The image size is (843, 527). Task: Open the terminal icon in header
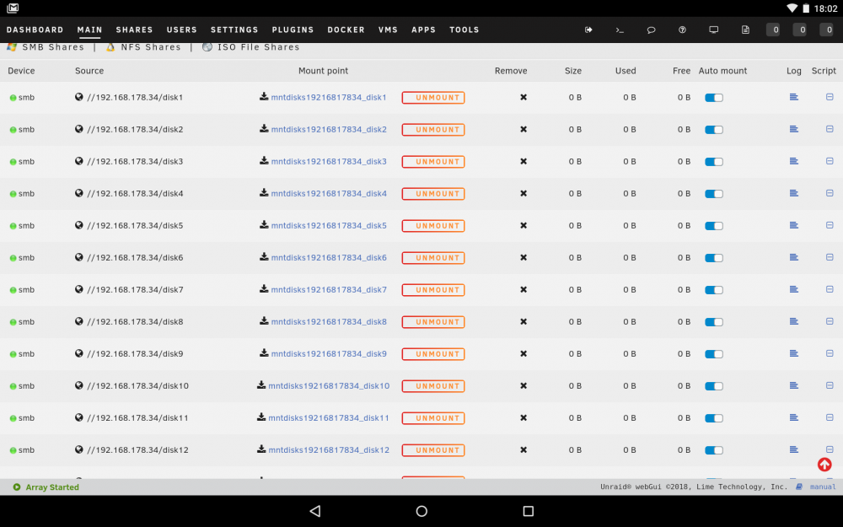[x=620, y=30]
